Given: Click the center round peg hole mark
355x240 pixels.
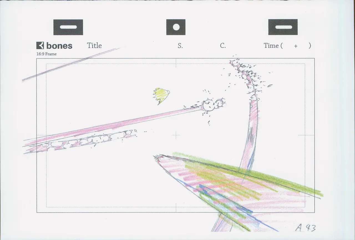Looking at the screenshot, I should point(176,27).
